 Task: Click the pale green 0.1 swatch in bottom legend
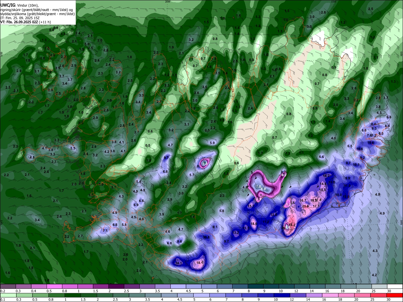(x=8, y=295)
